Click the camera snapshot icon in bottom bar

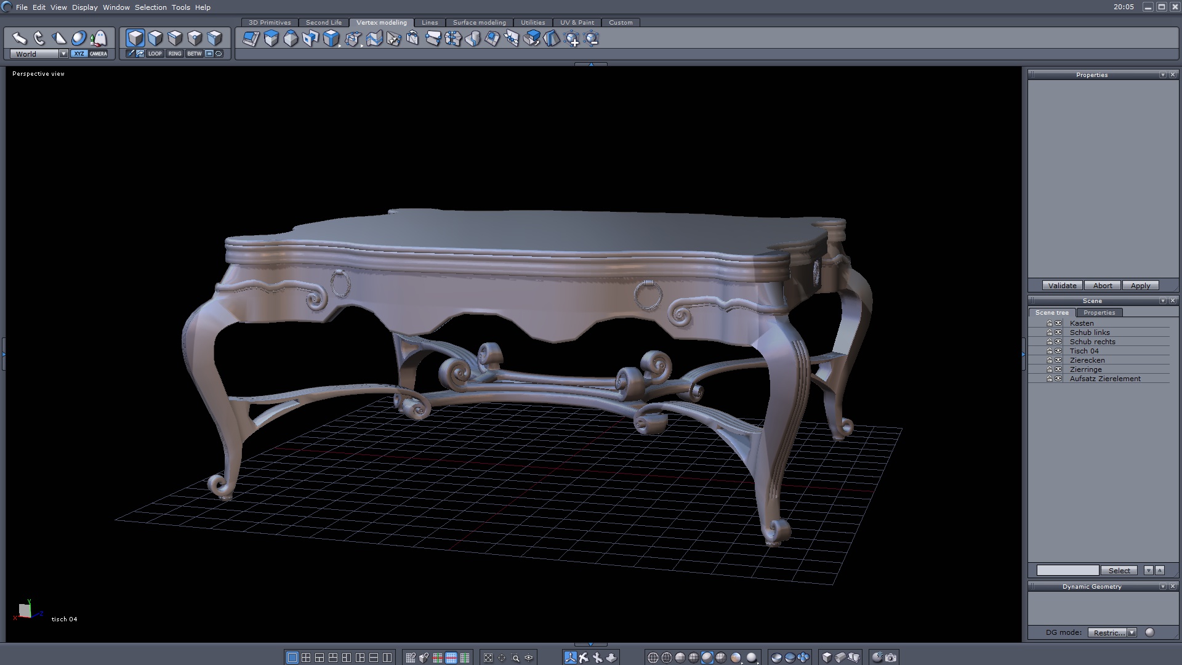(891, 658)
